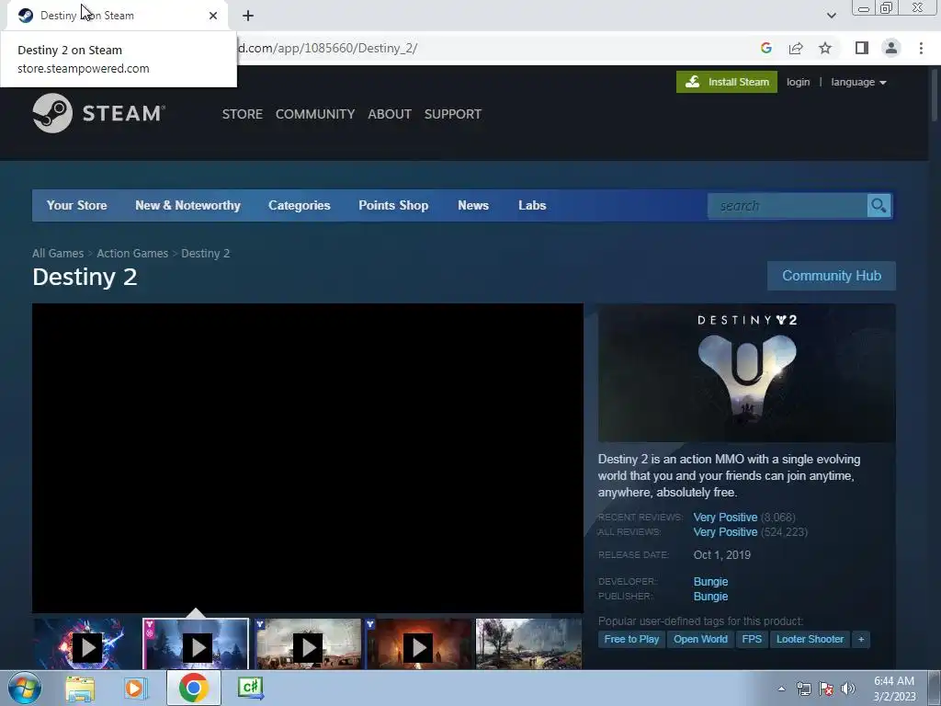Select the Your Store tab
This screenshot has width=941, height=706.
(x=77, y=205)
